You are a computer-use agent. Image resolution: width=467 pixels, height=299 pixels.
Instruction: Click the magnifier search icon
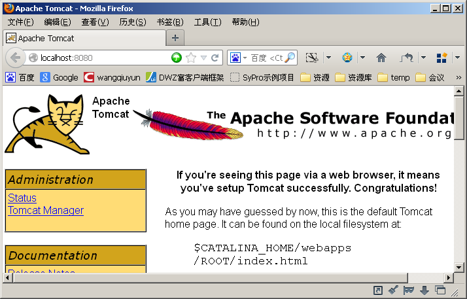[x=290, y=58]
